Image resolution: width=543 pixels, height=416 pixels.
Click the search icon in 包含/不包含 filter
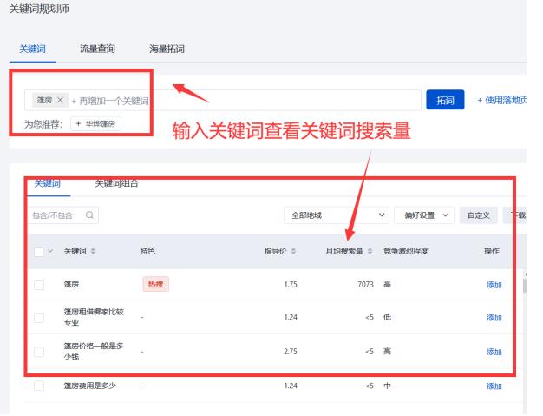[89, 215]
